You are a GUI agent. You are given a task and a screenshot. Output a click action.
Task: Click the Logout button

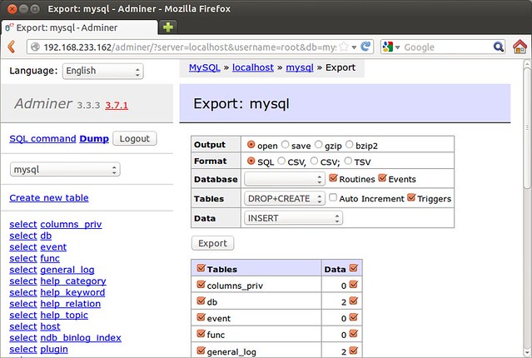point(135,138)
